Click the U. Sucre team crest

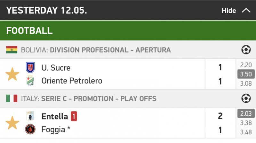click(x=30, y=68)
